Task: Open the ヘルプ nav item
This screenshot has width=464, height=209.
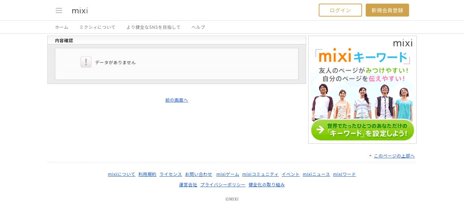Action: coord(198,27)
